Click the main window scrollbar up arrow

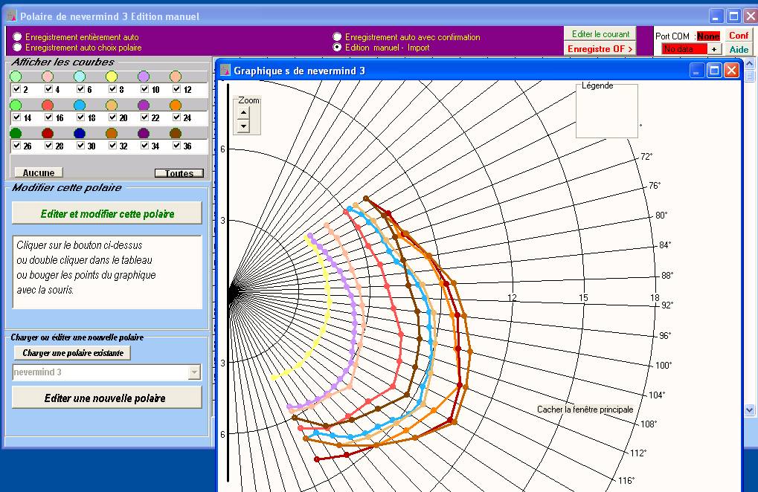coord(749,63)
